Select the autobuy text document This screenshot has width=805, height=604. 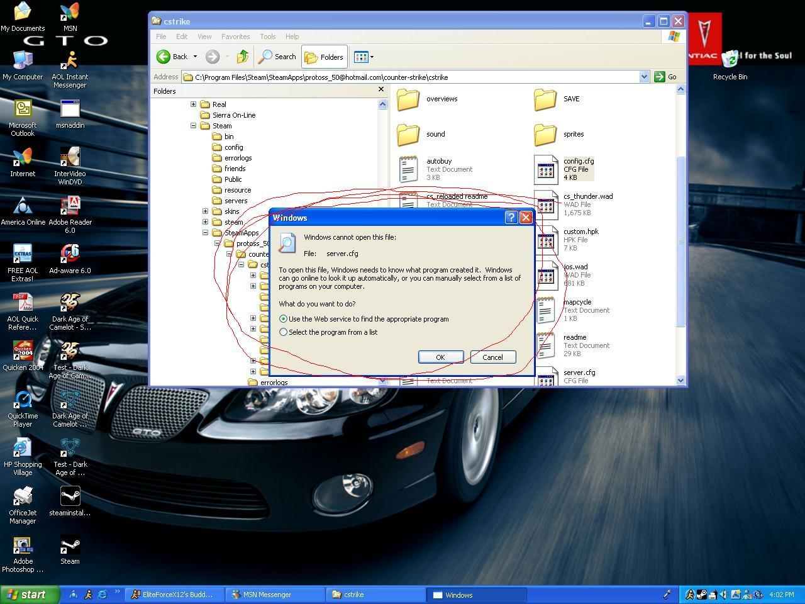[x=435, y=169]
